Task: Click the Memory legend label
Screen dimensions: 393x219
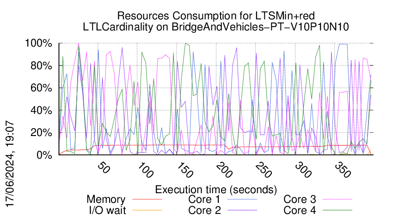Action: click(x=106, y=200)
